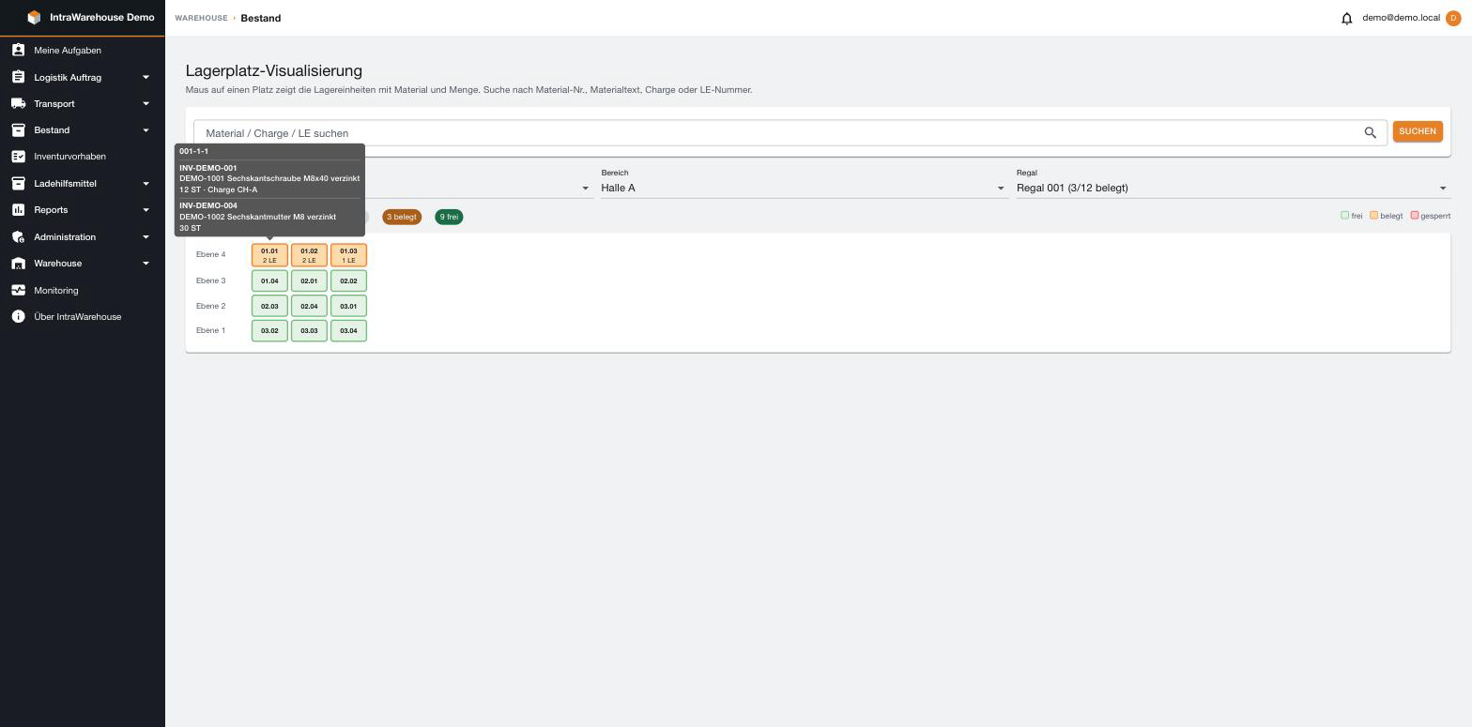Image resolution: width=1472 pixels, height=727 pixels.
Task: Click the Monitoring pulse icon
Action: pos(18,291)
